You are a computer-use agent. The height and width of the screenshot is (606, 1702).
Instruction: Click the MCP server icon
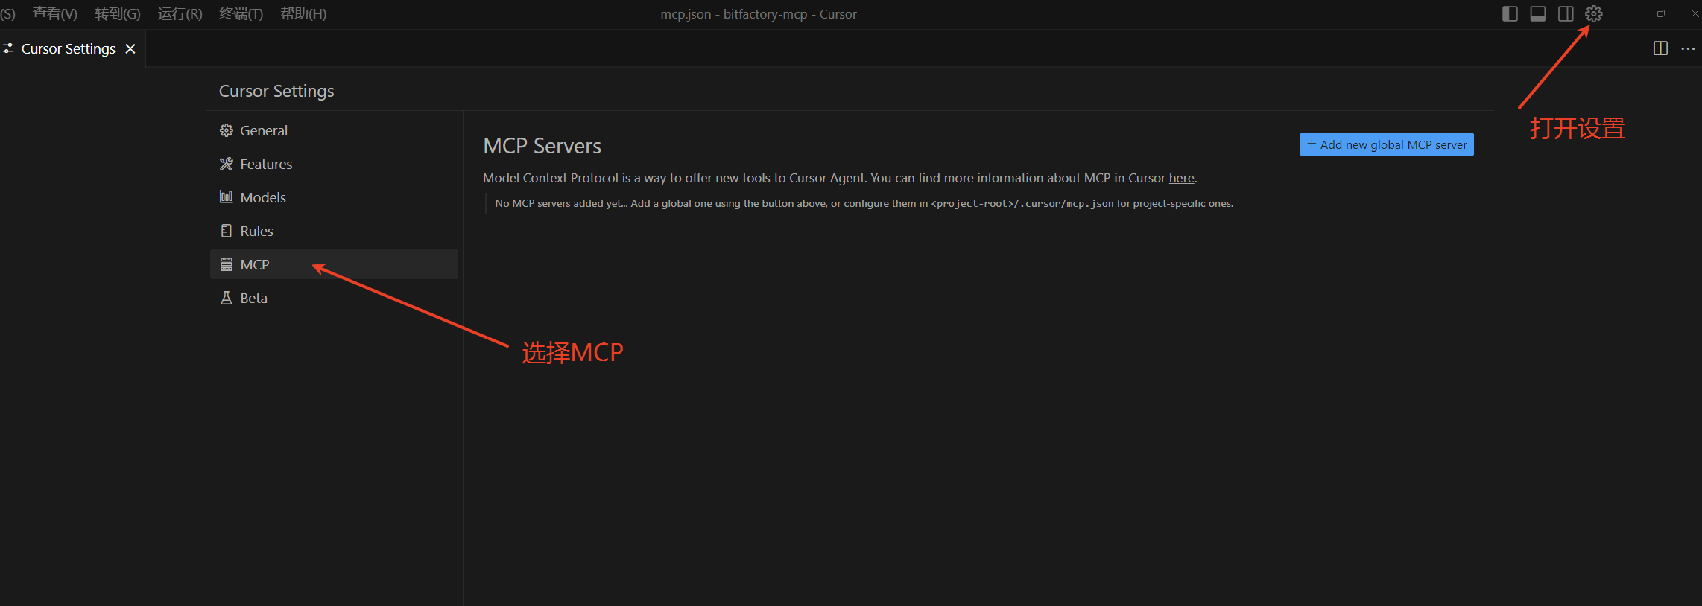pyautogui.click(x=227, y=264)
